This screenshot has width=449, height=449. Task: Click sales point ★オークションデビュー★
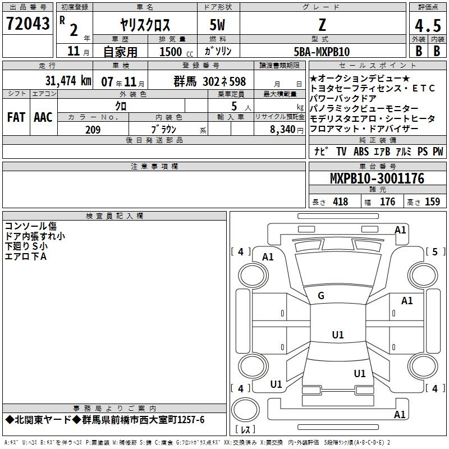(x=360, y=78)
